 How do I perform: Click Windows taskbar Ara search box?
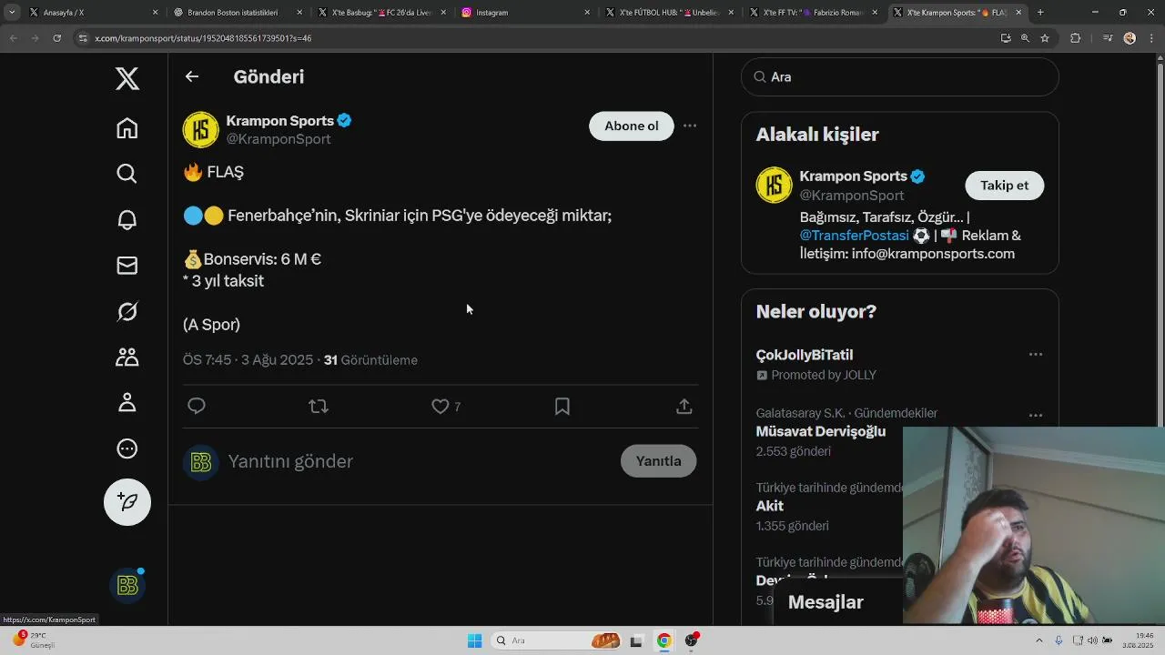(557, 640)
